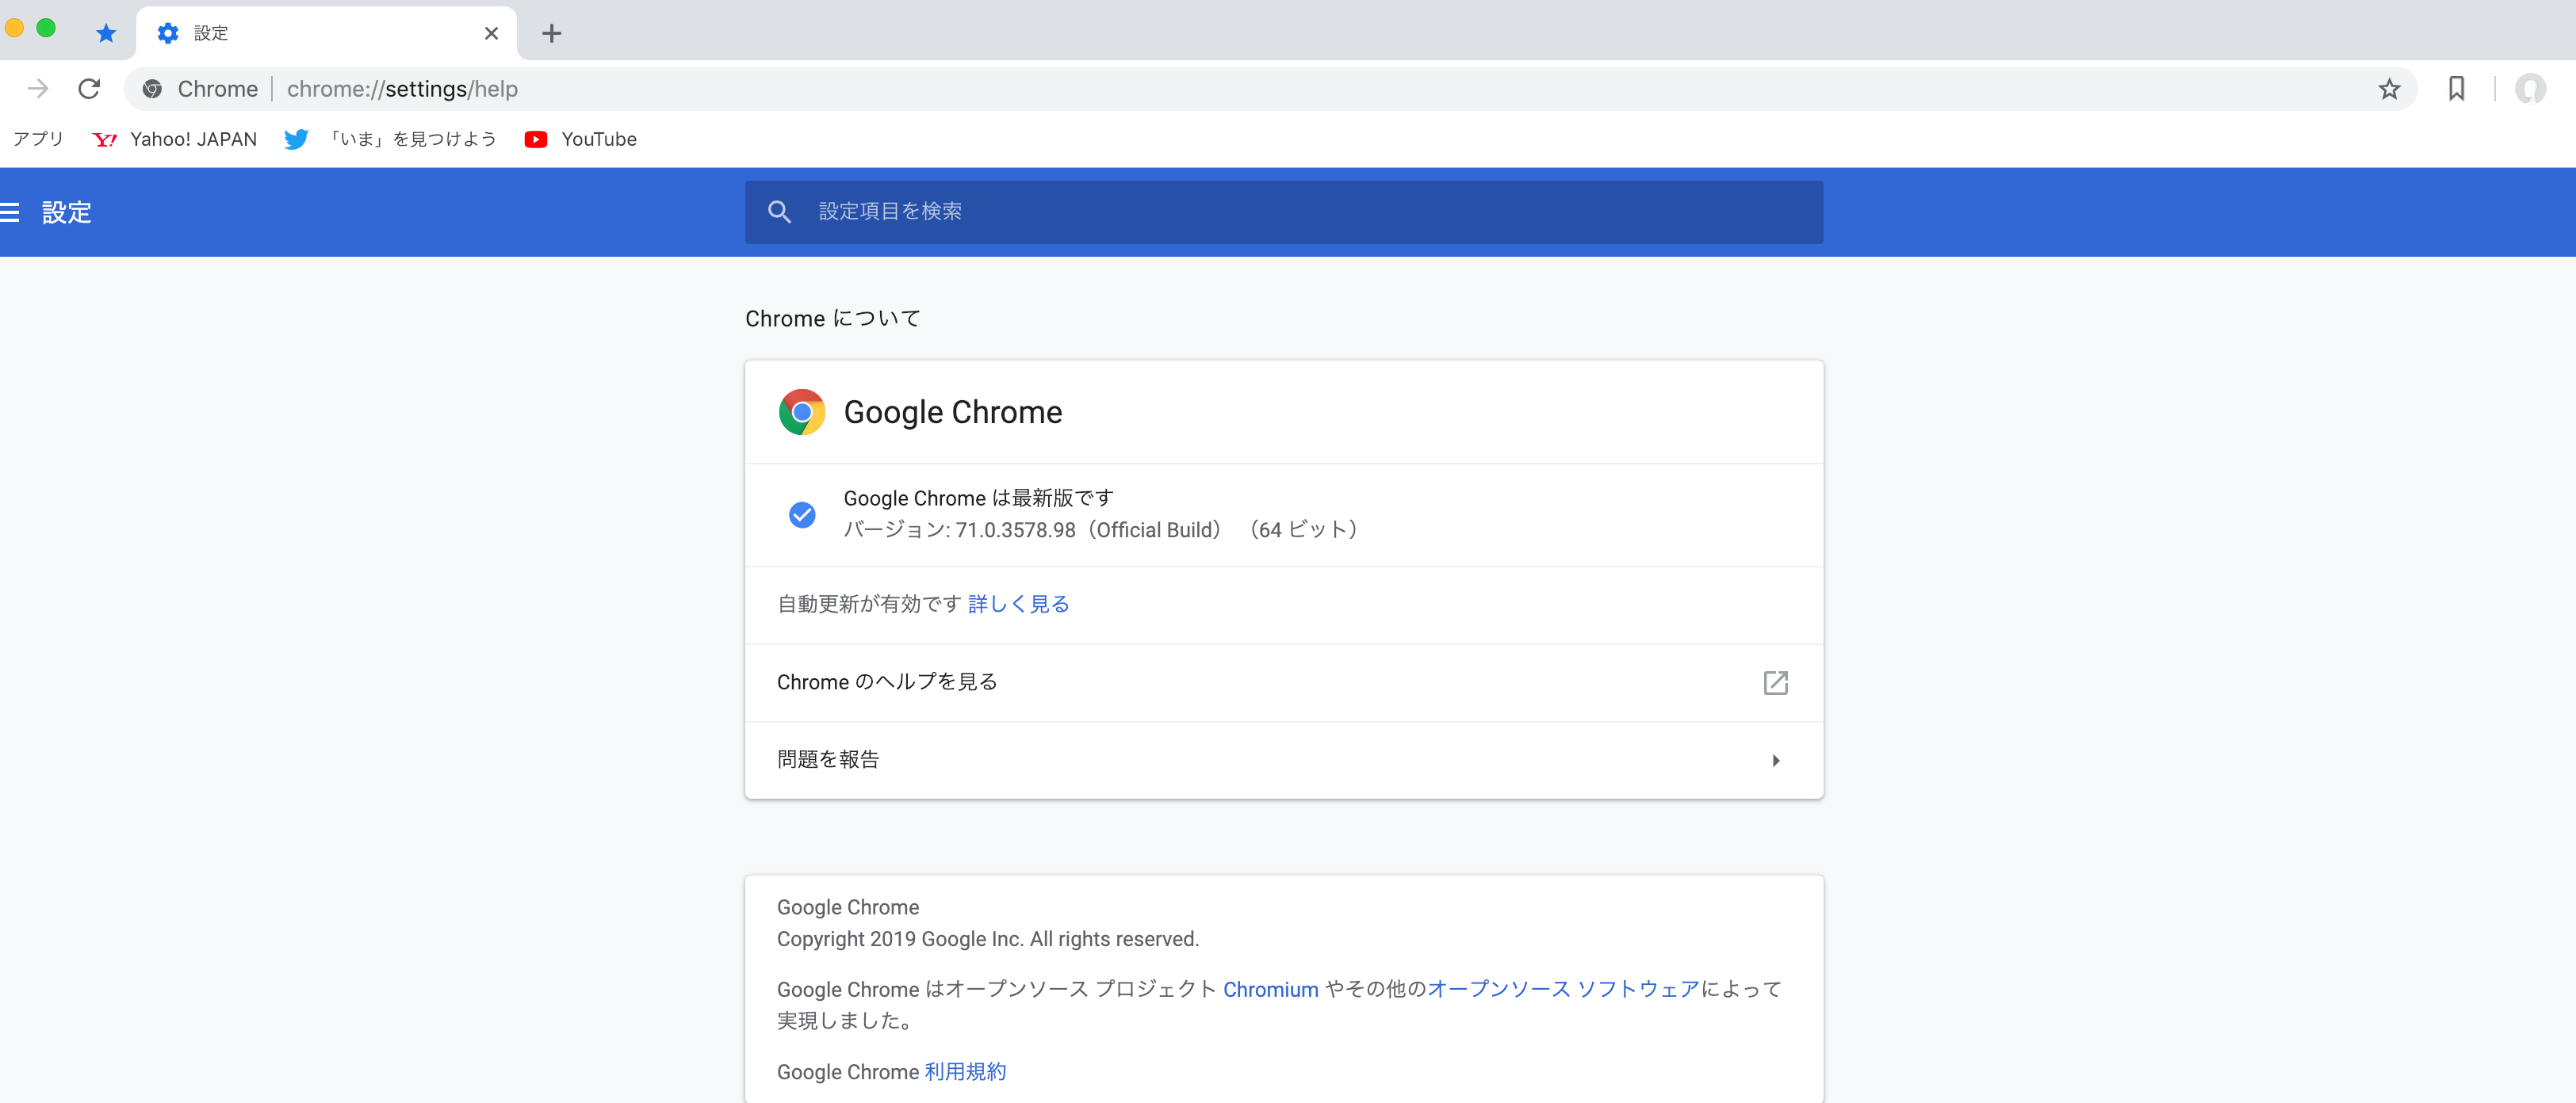This screenshot has height=1103, width=2576.
Task: Open the YouTube bookmark
Action: pos(581,139)
